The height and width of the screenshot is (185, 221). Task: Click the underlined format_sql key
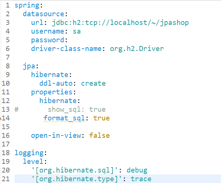pyautogui.click(x=64, y=118)
